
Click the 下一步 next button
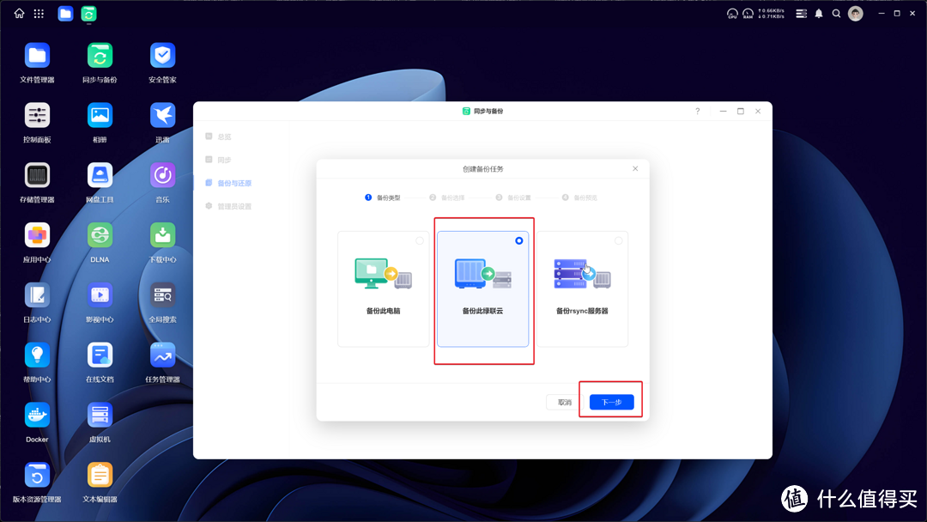point(610,401)
